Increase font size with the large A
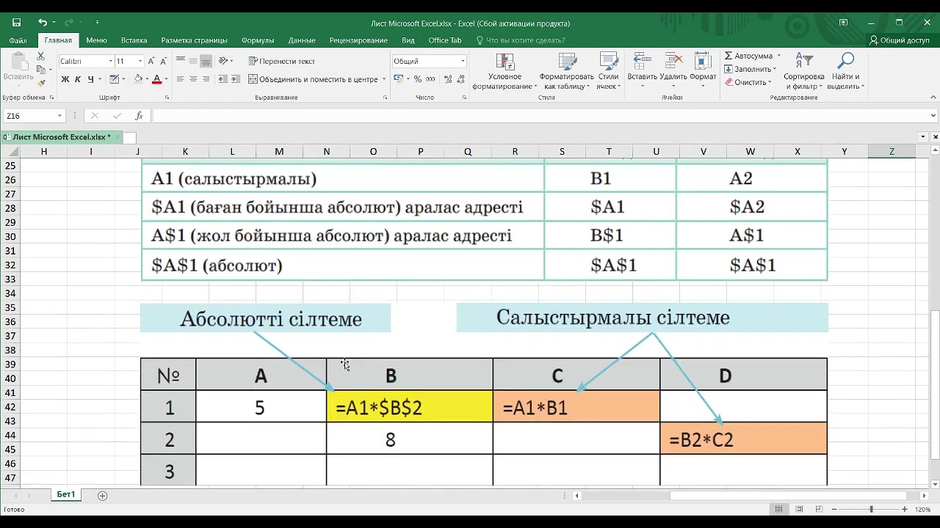Screen dimensions: 940x528 (x=151, y=62)
